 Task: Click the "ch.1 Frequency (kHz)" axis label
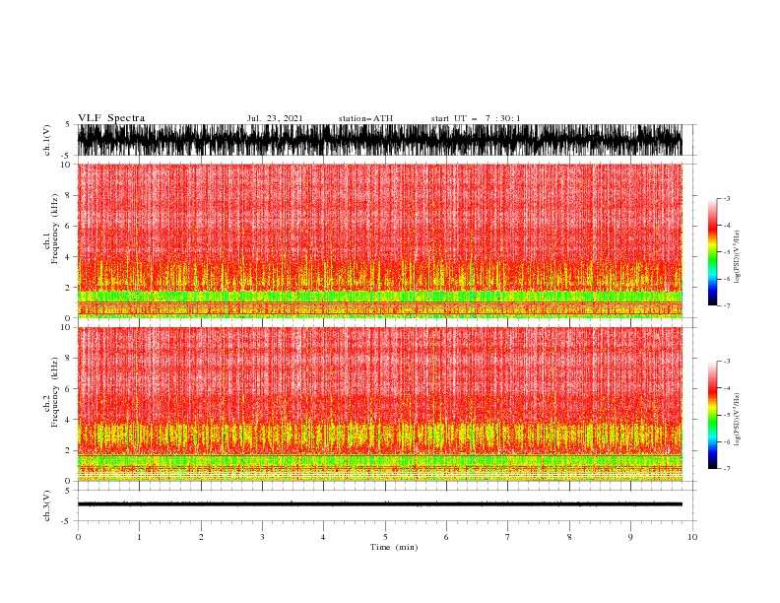tap(51, 229)
